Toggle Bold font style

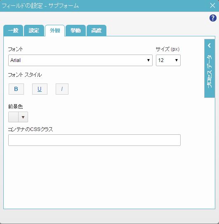coord(16,89)
